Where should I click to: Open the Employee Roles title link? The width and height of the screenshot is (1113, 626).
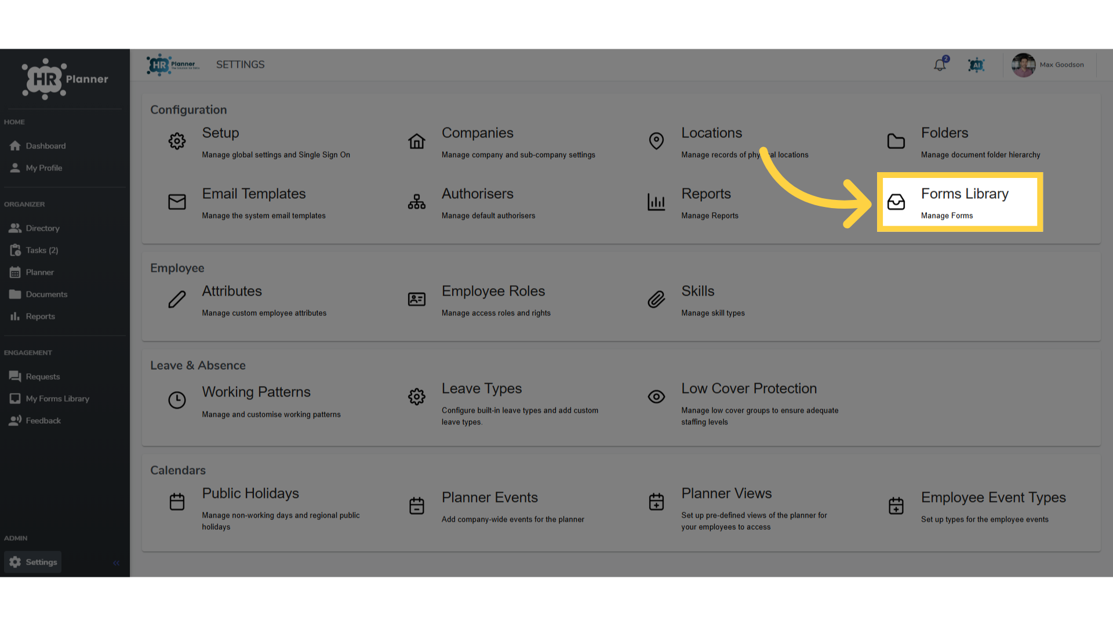[x=493, y=291]
